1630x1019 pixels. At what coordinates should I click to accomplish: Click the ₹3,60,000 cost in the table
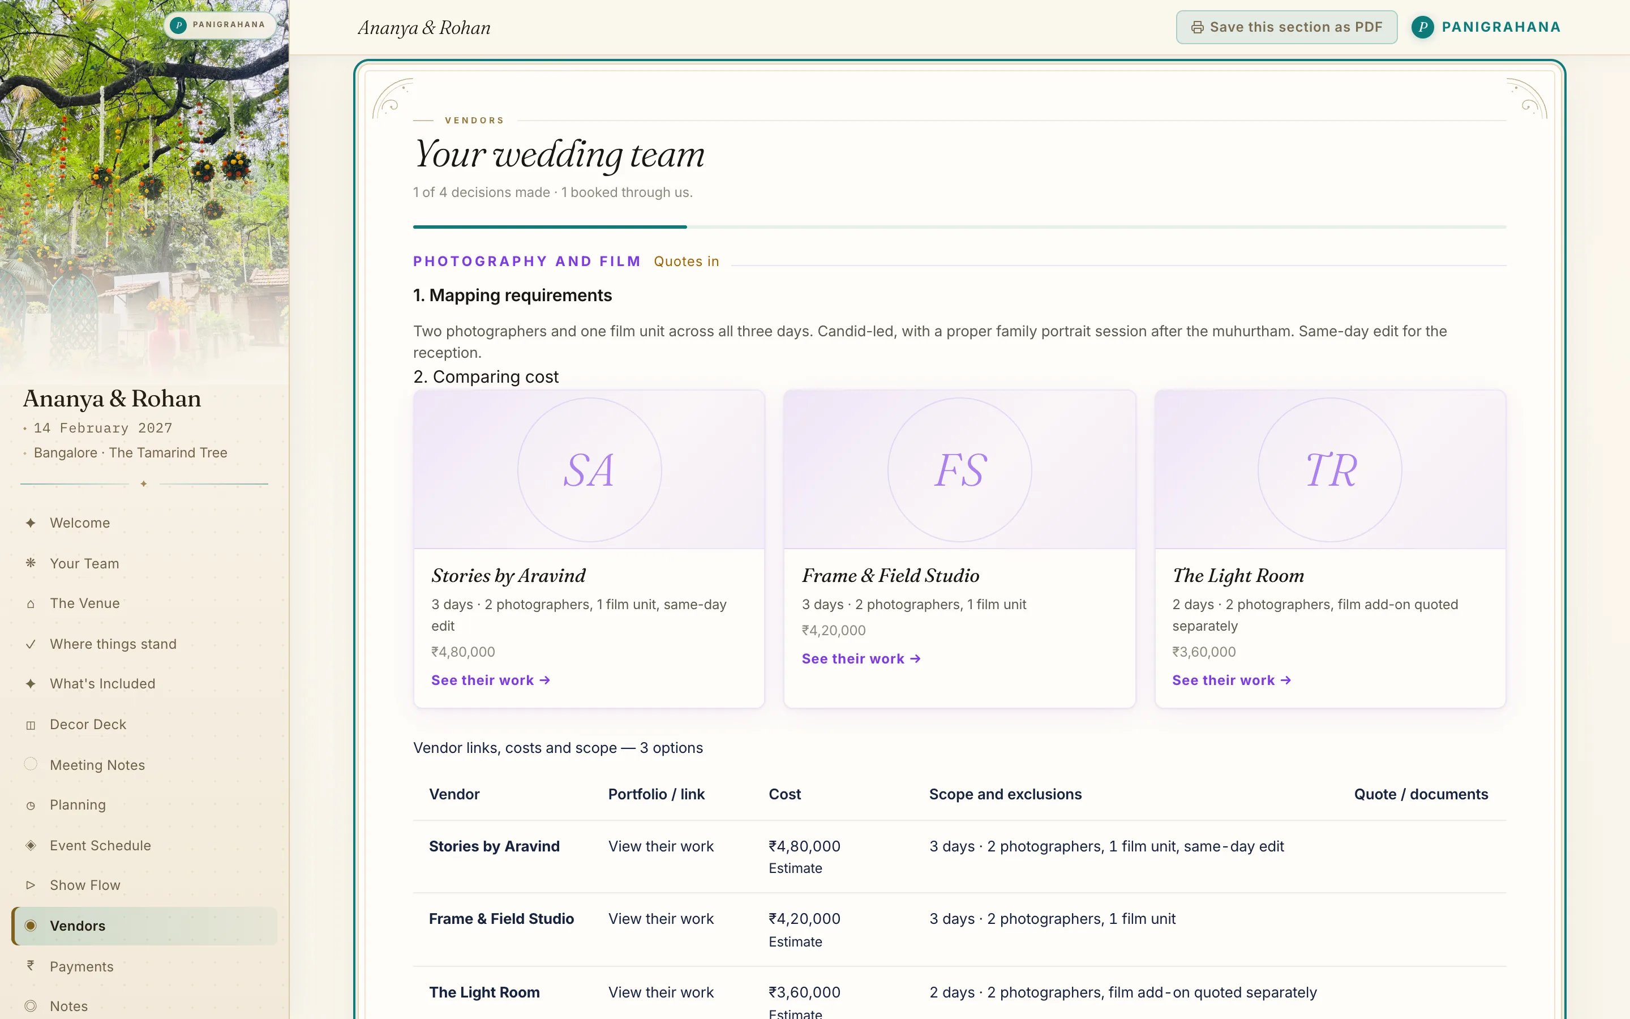click(804, 993)
